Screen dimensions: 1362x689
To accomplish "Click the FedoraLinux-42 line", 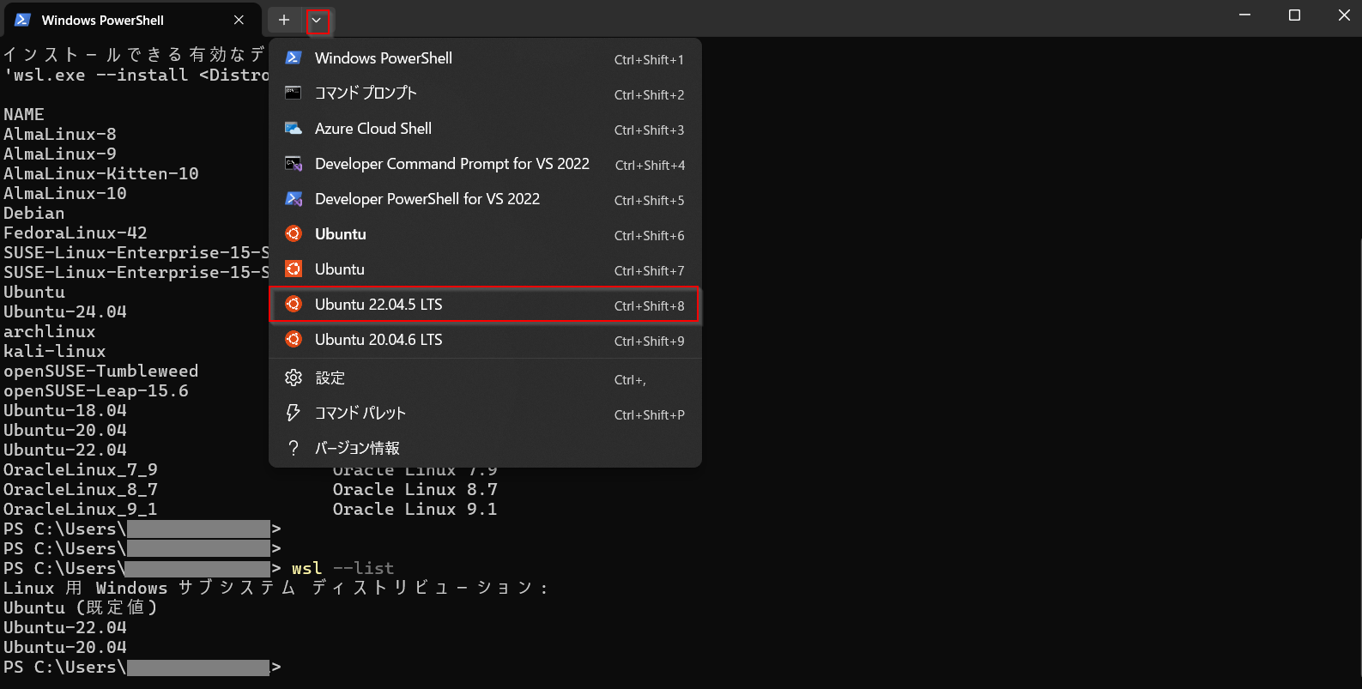I will pyautogui.click(x=76, y=233).
